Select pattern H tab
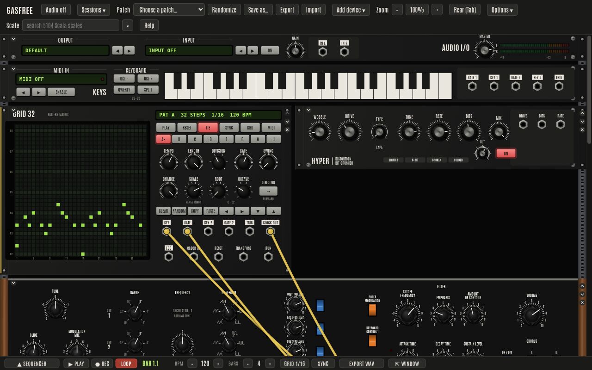 coord(273,139)
